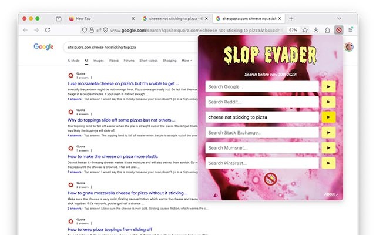Open the Google account avatar
376x235 pixels.
click(x=349, y=47)
